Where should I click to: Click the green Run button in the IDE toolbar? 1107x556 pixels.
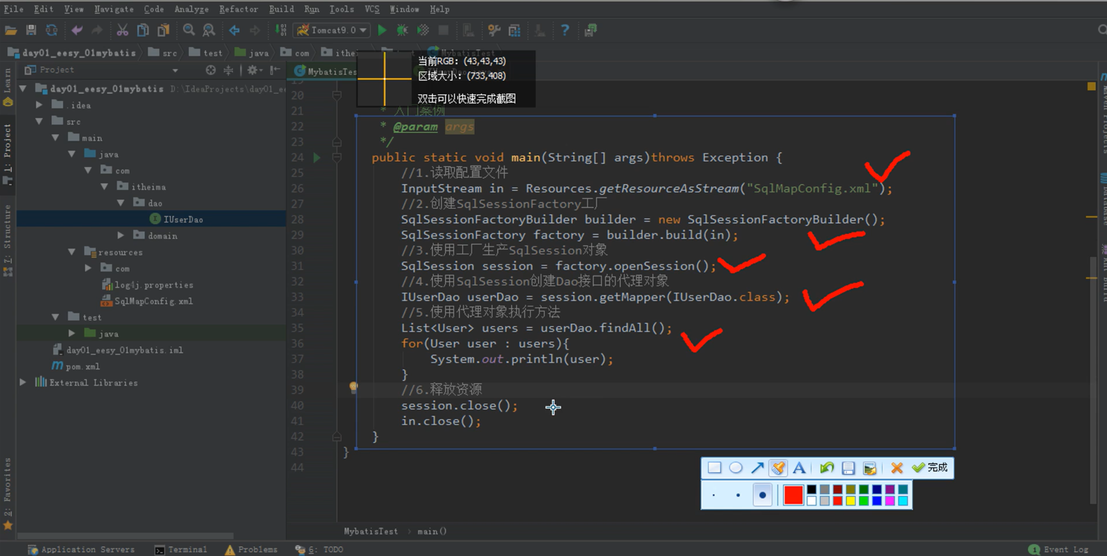(x=382, y=31)
